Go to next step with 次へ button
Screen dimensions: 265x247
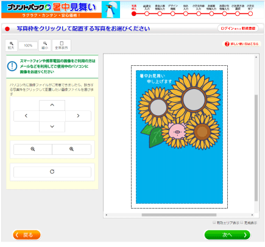[227, 235]
